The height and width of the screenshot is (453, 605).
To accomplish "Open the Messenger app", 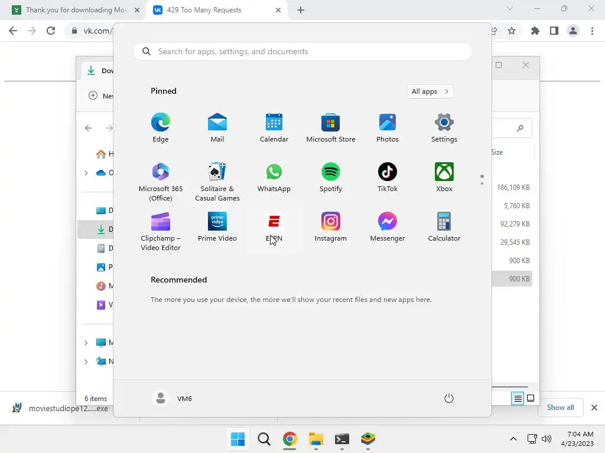I will click(x=388, y=227).
